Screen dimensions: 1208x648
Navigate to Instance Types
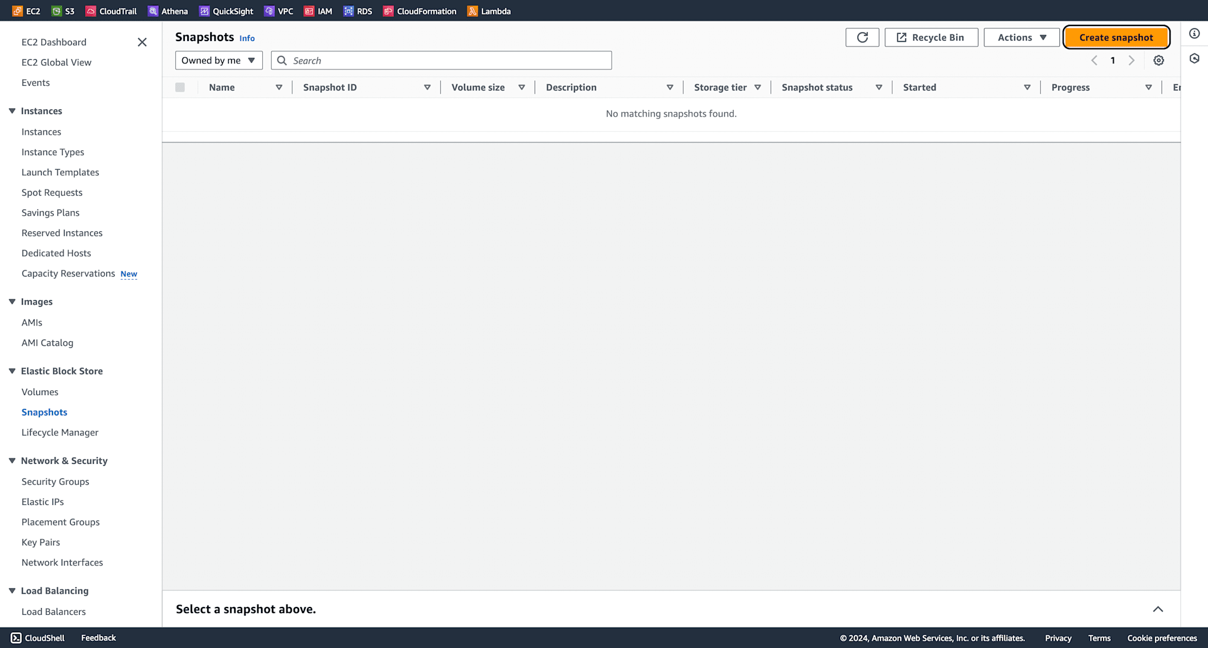(53, 152)
